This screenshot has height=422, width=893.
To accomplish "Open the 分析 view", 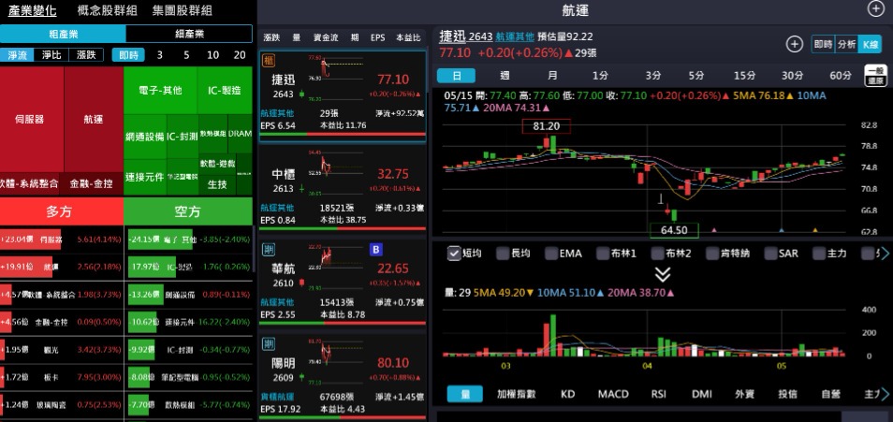I will (847, 44).
